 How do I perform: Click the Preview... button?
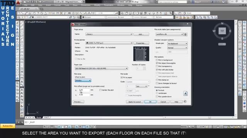point(78,102)
